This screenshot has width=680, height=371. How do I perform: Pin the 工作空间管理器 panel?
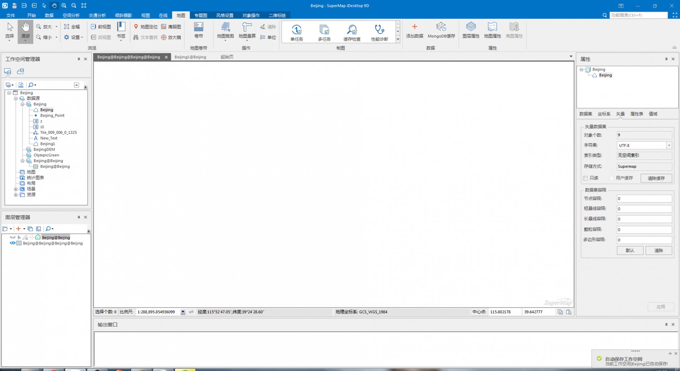[x=79, y=59]
